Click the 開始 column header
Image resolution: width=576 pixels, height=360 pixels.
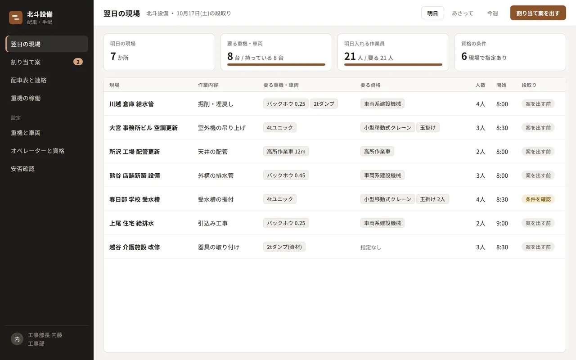pyautogui.click(x=501, y=85)
